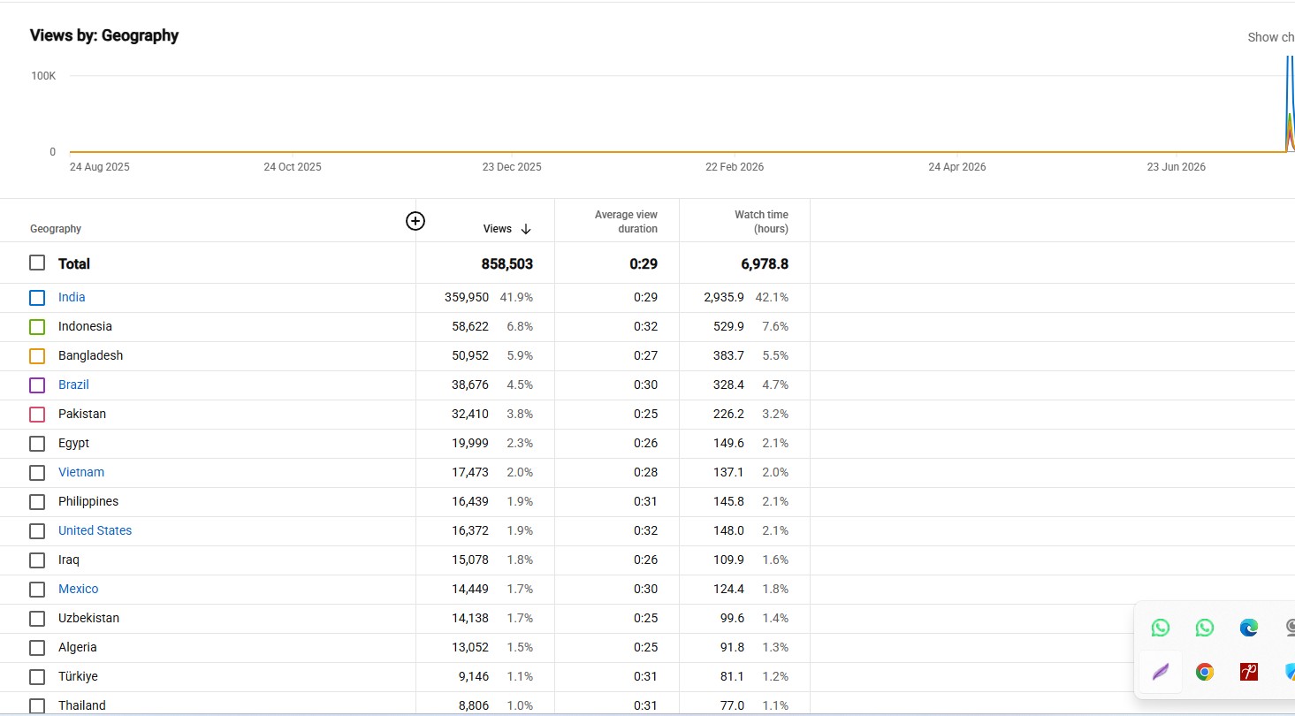This screenshot has width=1295, height=716.
Task: Open the India geography link
Action: (x=72, y=297)
